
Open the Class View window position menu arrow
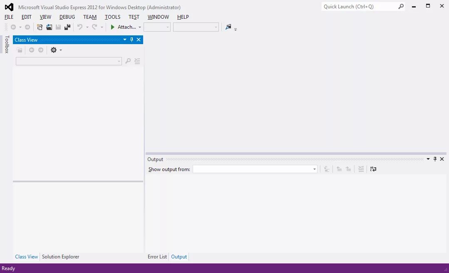[125, 40]
